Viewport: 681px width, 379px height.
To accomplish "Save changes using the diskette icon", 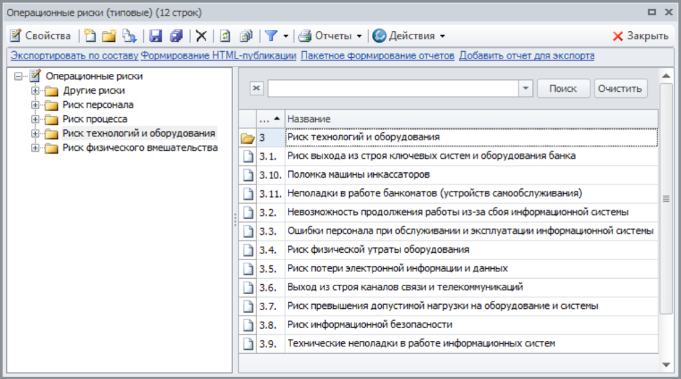I will click(156, 35).
